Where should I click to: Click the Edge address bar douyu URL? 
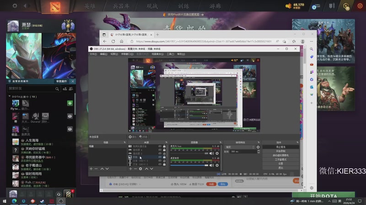point(204,41)
